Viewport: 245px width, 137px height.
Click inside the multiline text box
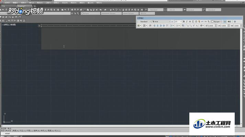click(141, 38)
